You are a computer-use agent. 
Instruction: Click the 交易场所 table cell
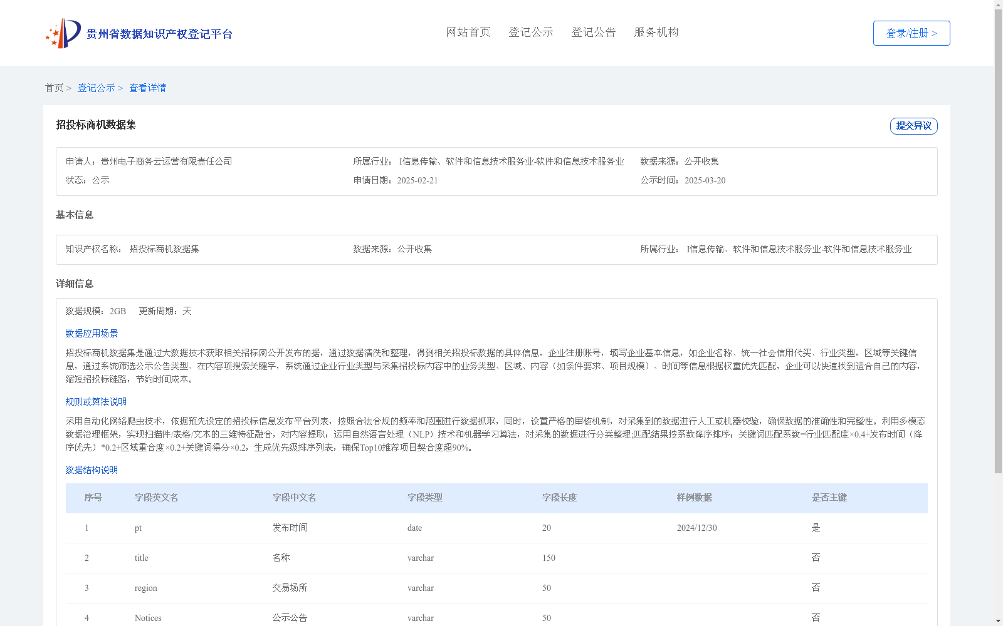point(290,588)
